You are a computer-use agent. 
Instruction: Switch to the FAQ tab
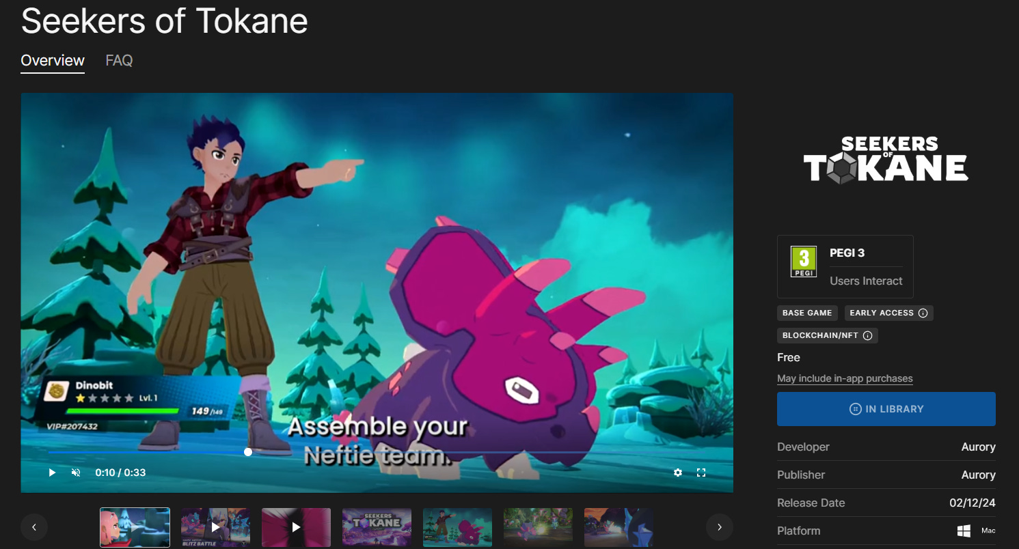tap(119, 60)
